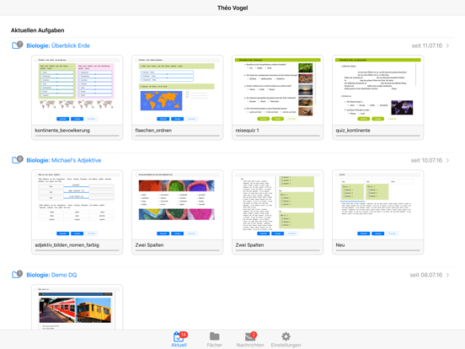Click the progress bar under reisequiz 1
The height and width of the screenshot is (349, 465).
click(x=278, y=136)
